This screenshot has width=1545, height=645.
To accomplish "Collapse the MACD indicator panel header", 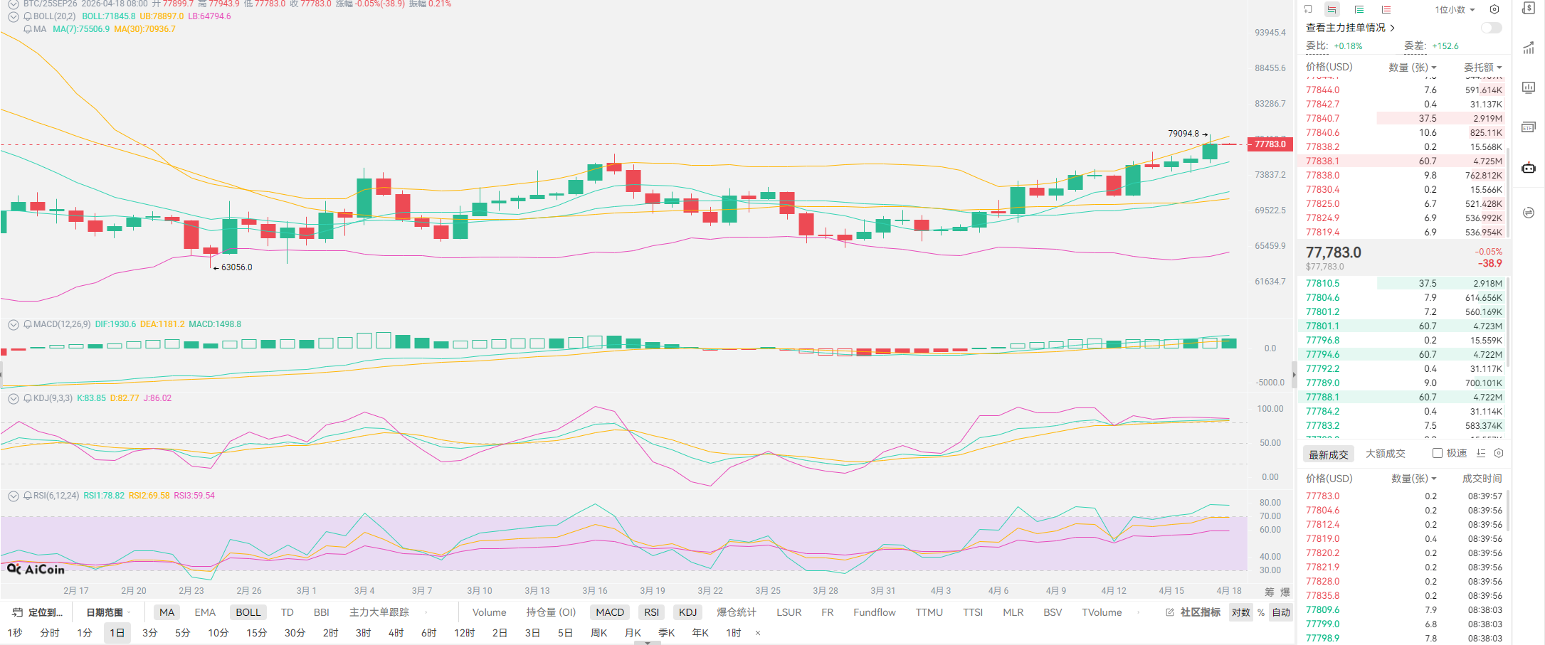I will 13,324.
